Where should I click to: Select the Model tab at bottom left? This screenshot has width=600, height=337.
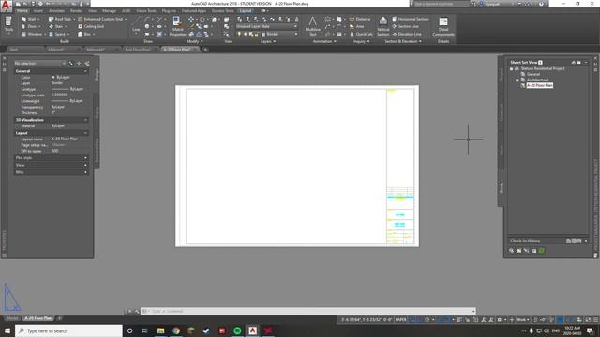12,318
